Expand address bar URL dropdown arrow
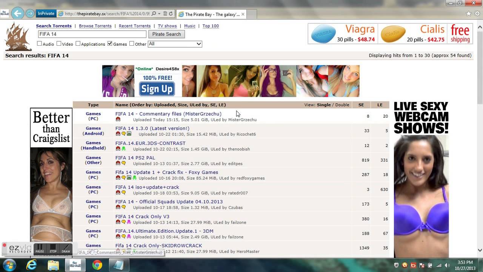The height and width of the screenshot is (272, 483). 159,14
